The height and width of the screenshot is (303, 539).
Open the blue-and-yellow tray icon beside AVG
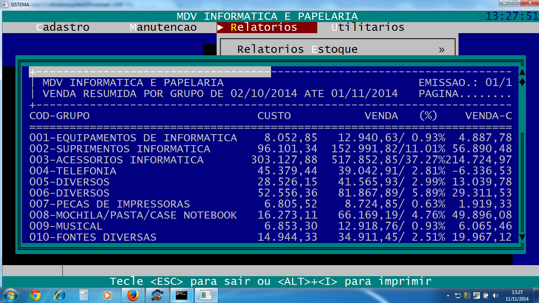click(x=477, y=295)
